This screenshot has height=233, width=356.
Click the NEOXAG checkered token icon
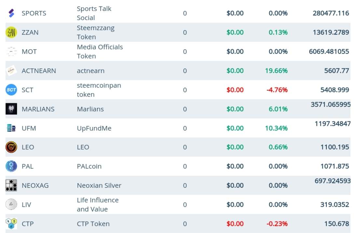[x=11, y=186]
